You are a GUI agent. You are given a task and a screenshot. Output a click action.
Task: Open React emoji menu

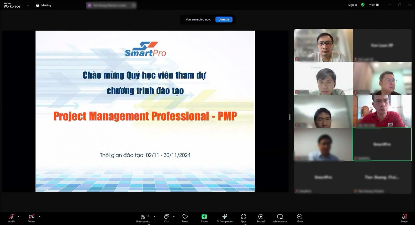pos(185,218)
